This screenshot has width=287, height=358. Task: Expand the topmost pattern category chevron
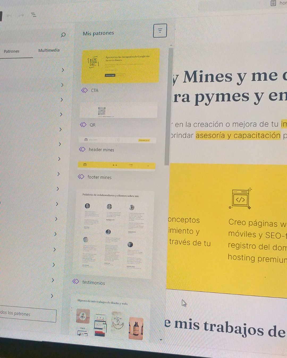(63, 70)
